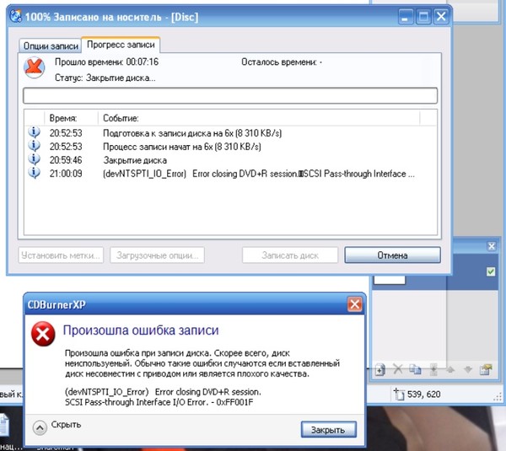This screenshot has height=451, width=506.
Task: Duplicate layer icon in background layers panel
Action: pyautogui.click(x=415, y=369)
